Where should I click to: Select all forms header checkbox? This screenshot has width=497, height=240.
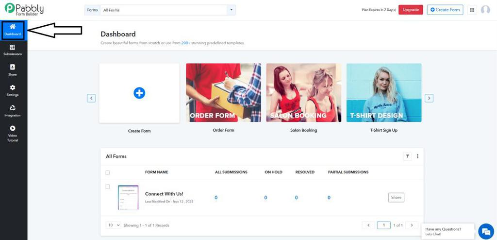107,172
